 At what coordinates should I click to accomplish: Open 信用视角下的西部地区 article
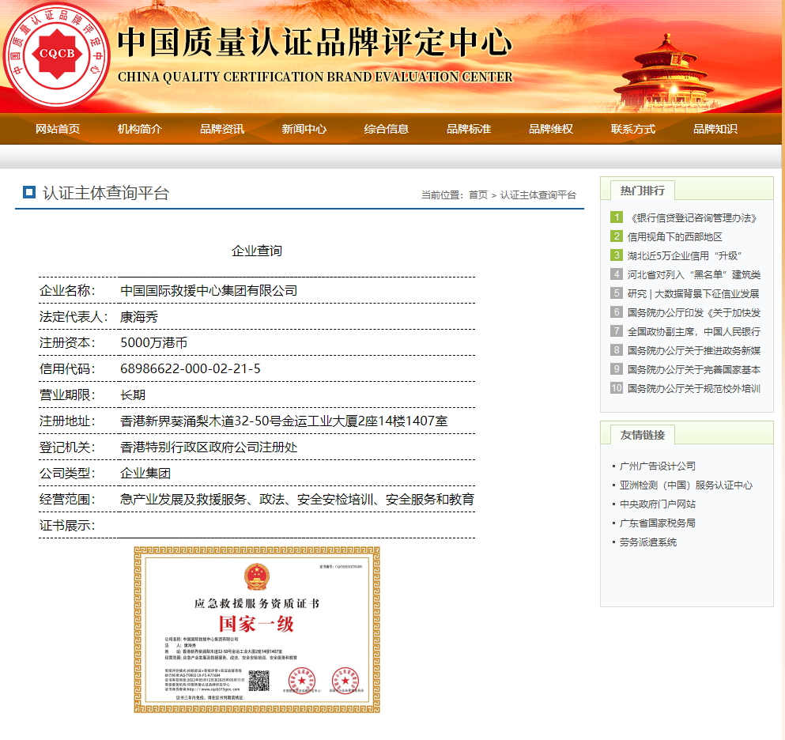point(675,237)
